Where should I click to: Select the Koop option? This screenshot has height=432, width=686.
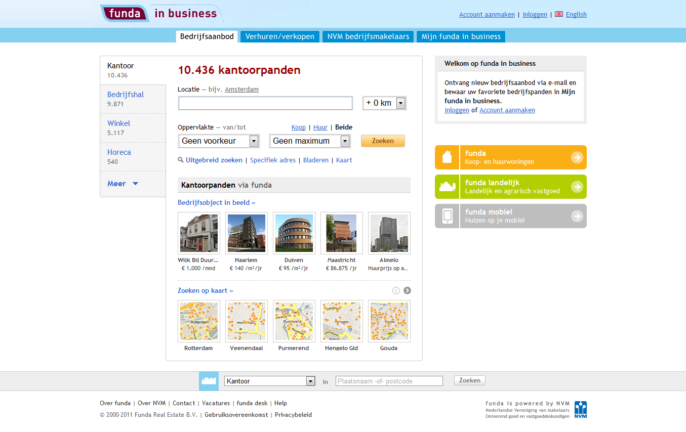pyautogui.click(x=299, y=127)
